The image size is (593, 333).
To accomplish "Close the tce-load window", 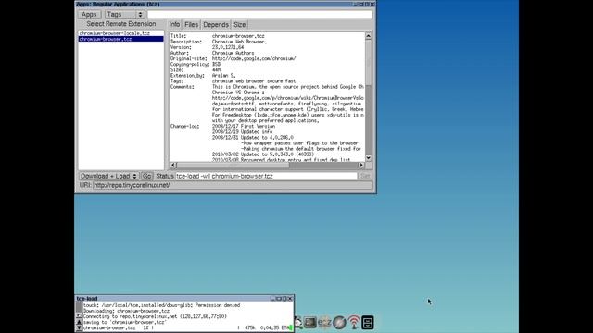I will coord(290,298).
